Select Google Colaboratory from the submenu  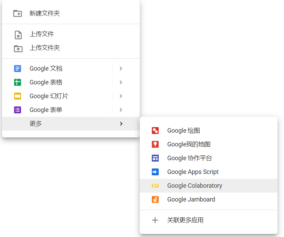tap(209, 186)
